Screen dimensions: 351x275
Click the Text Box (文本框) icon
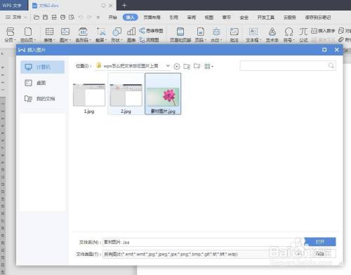pos(253,32)
